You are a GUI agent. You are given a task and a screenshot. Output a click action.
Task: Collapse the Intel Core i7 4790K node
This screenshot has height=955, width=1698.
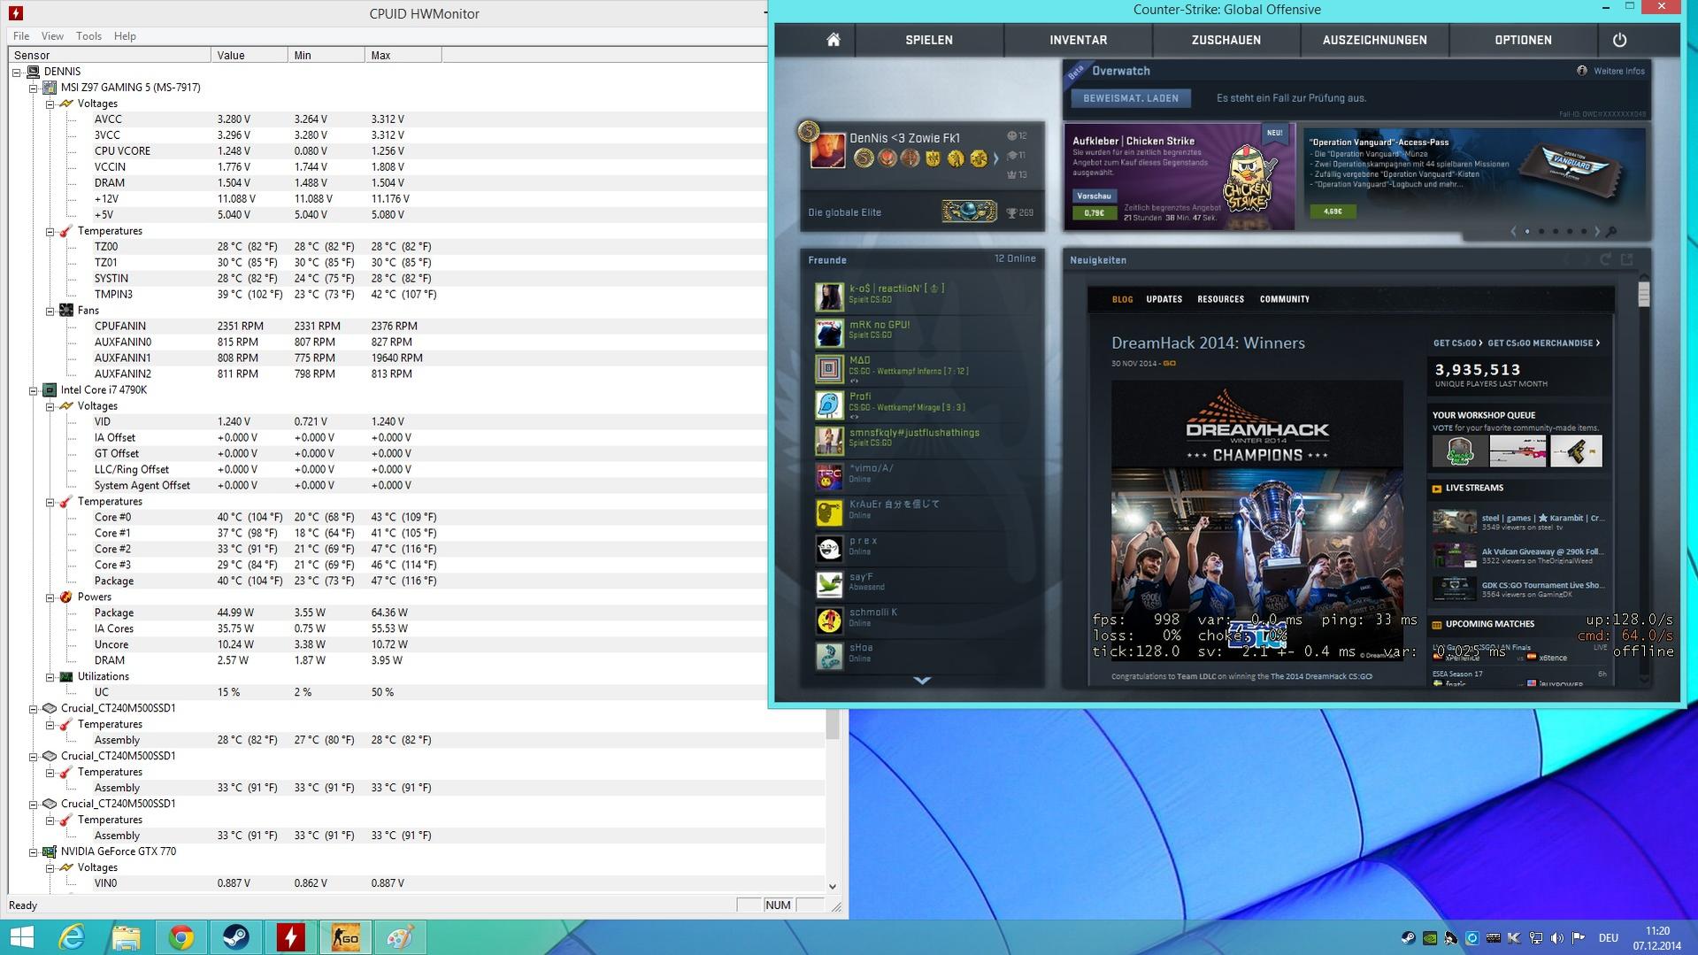[x=34, y=390]
